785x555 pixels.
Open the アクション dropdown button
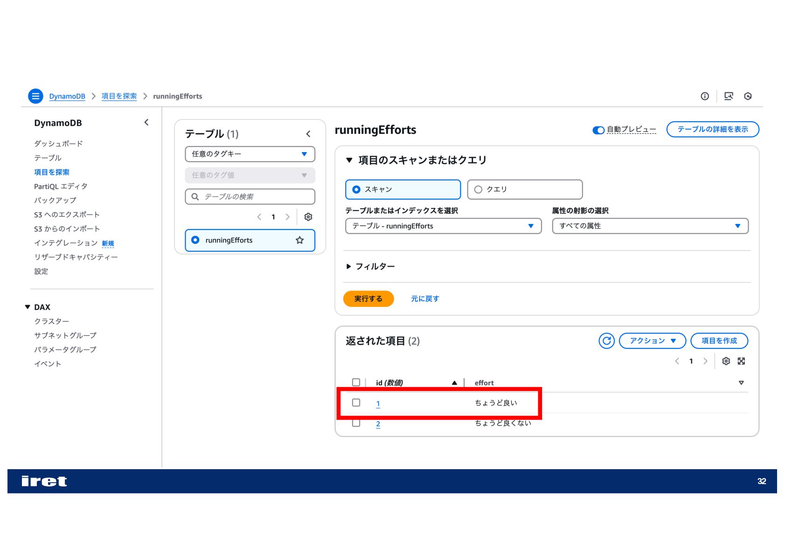point(652,341)
